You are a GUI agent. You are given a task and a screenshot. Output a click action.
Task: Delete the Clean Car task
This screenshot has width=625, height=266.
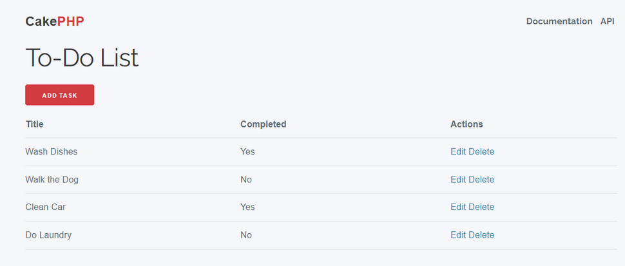pos(481,207)
